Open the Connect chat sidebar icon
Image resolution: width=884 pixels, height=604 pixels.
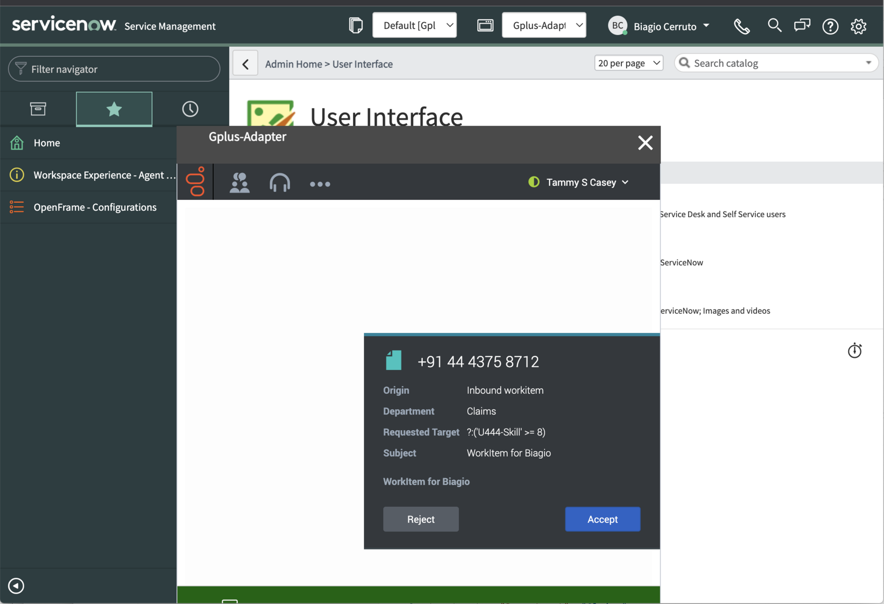coord(802,25)
